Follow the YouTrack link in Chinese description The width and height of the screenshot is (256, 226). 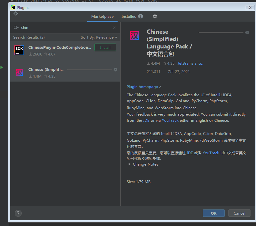click(x=211, y=153)
